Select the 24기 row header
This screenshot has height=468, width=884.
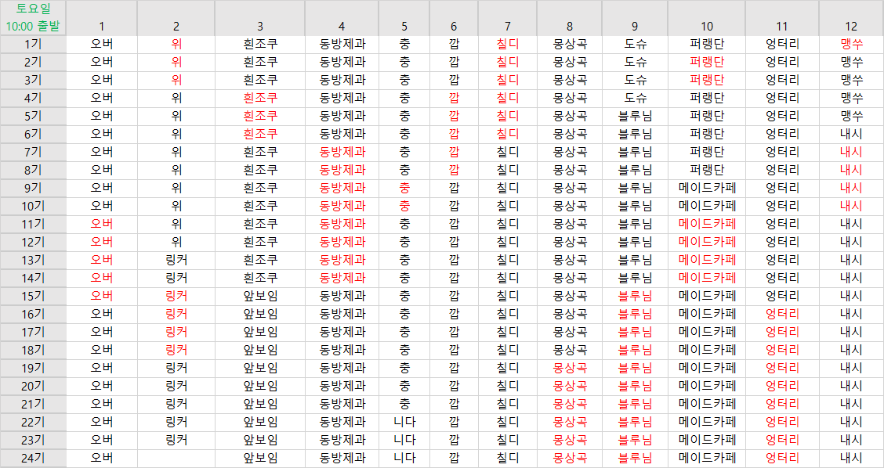coord(33,458)
